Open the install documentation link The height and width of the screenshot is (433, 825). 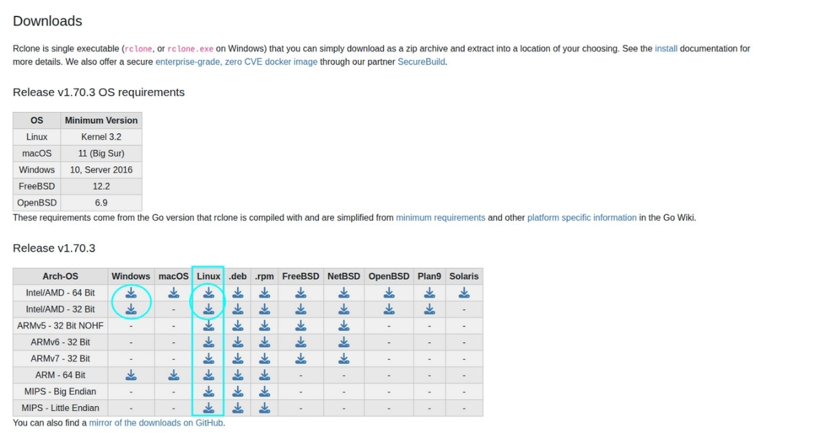coord(665,49)
